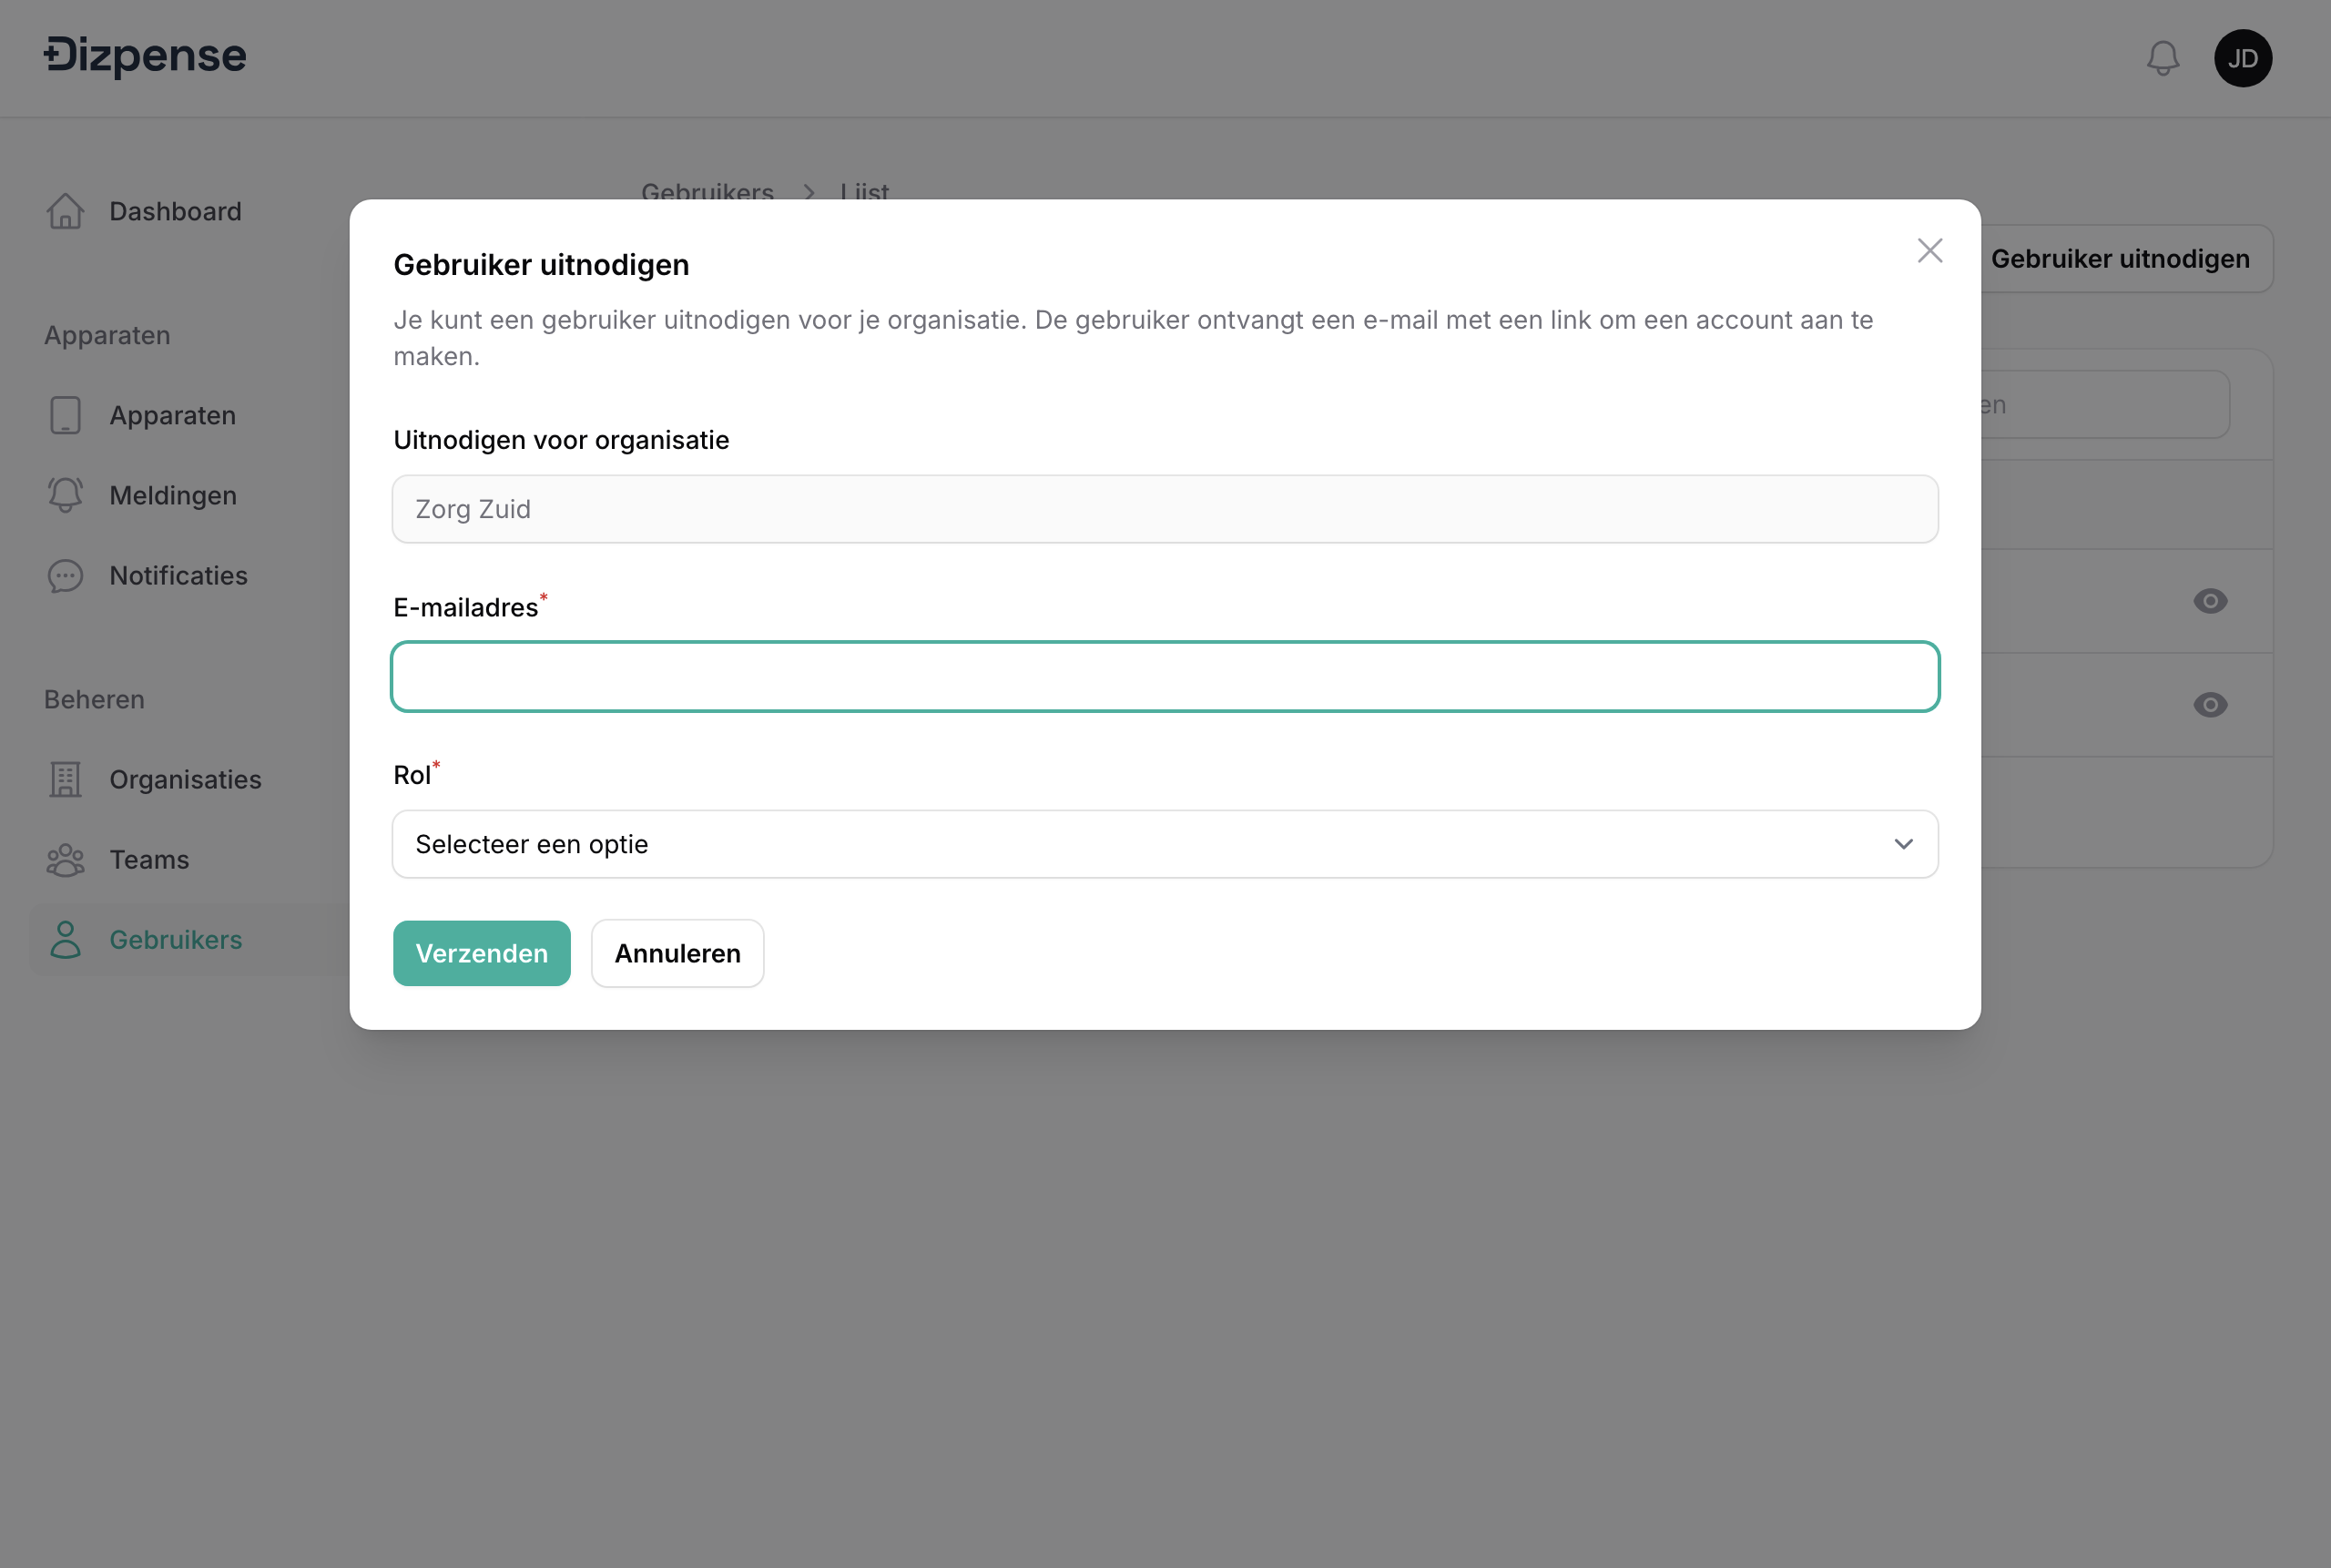
Task: Click the Apparaten device icon
Action: pos(65,415)
